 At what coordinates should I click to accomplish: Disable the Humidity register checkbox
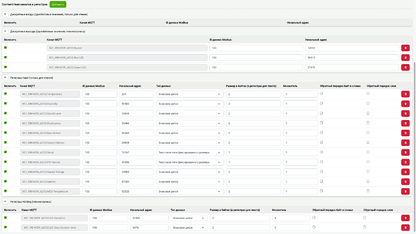pyautogui.click(x=5, y=104)
